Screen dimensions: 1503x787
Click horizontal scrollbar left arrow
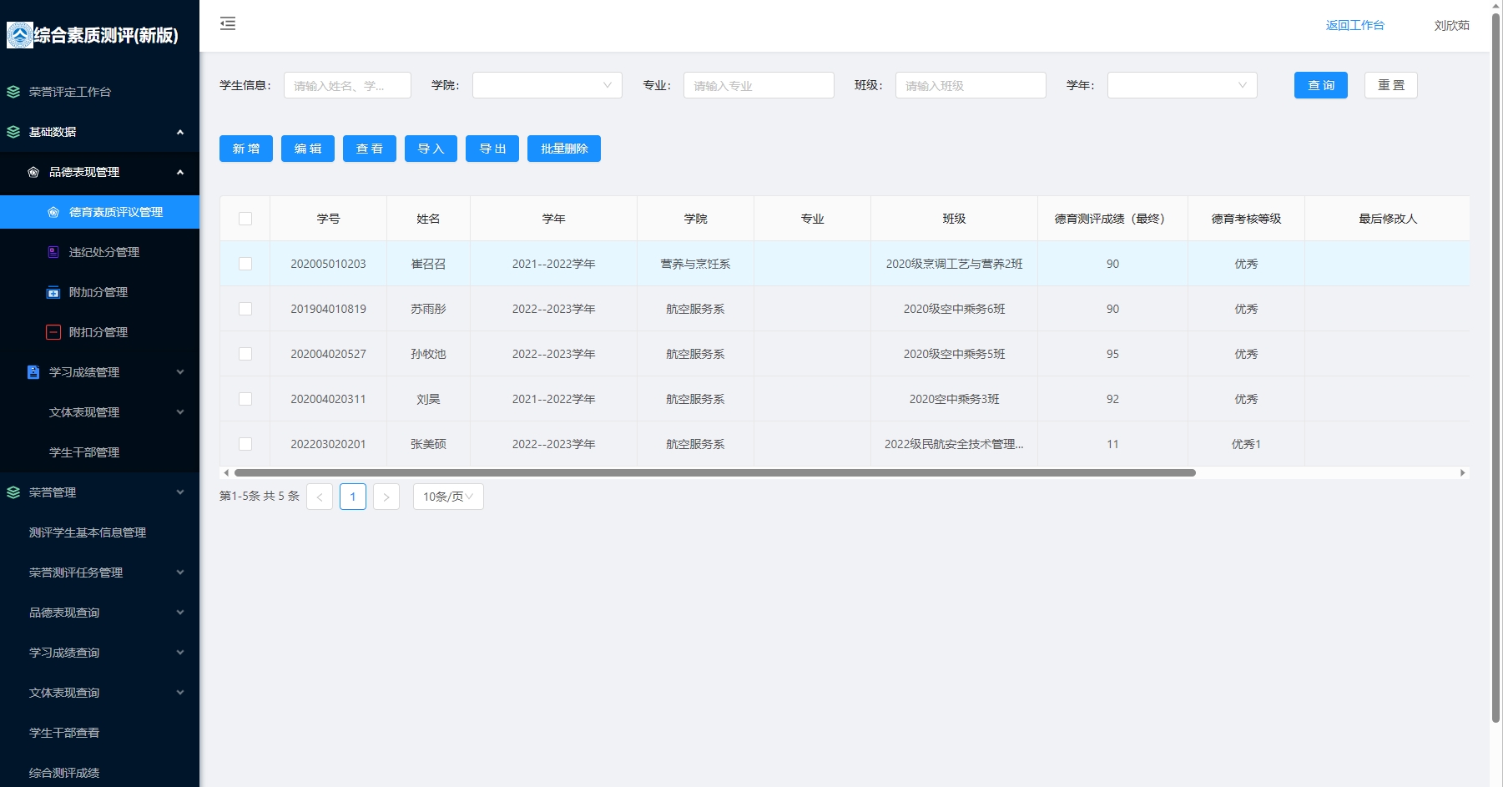[x=226, y=472]
